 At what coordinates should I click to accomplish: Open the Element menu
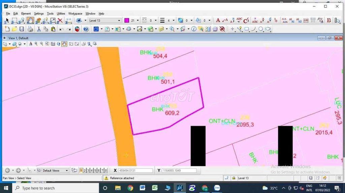tap(26, 14)
